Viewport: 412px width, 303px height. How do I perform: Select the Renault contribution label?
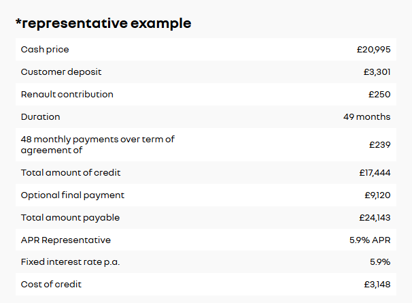[x=67, y=94]
